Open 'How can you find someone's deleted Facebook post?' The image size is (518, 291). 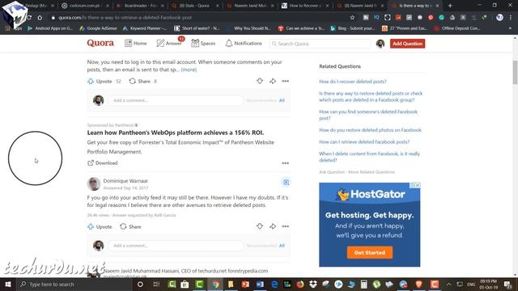(368, 115)
